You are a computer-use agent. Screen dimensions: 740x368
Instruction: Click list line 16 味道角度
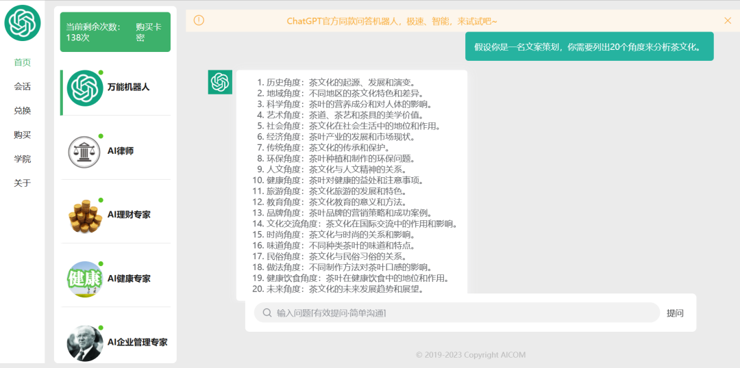(x=334, y=245)
